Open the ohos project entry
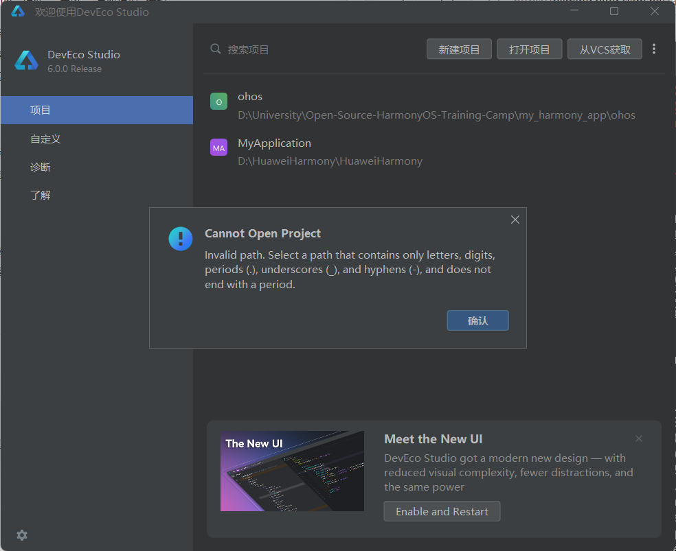This screenshot has height=551, width=676. point(433,106)
